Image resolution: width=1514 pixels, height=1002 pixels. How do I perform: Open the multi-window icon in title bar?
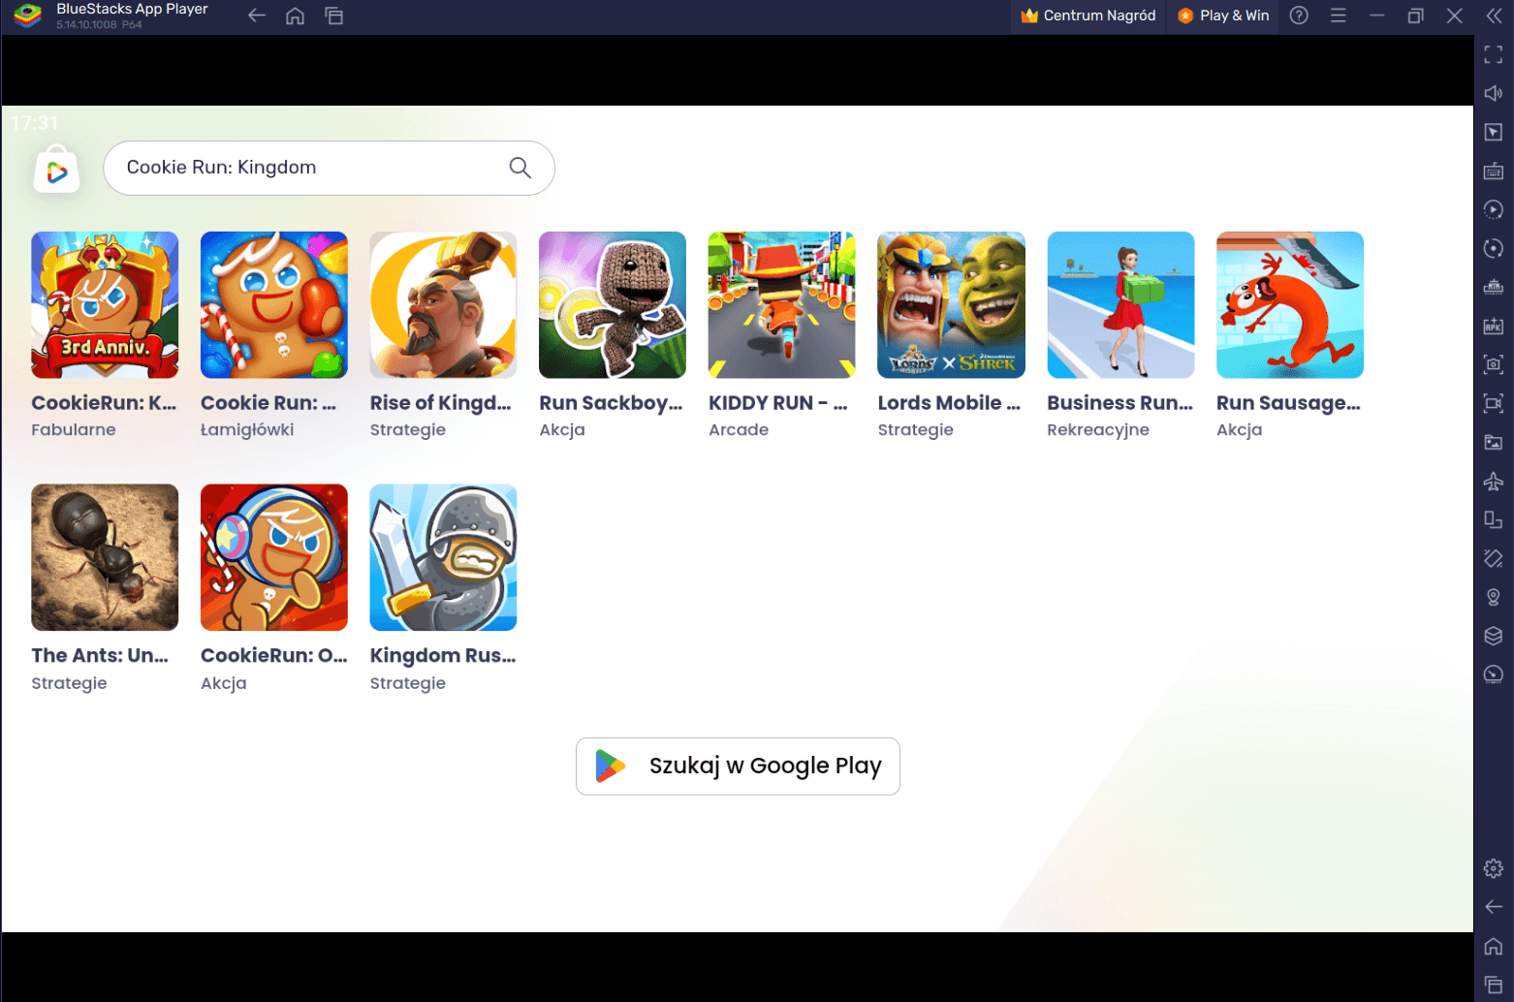tap(334, 16)
